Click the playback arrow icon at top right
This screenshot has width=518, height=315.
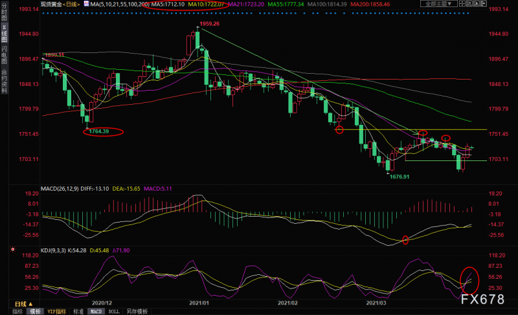pos(477,4)
